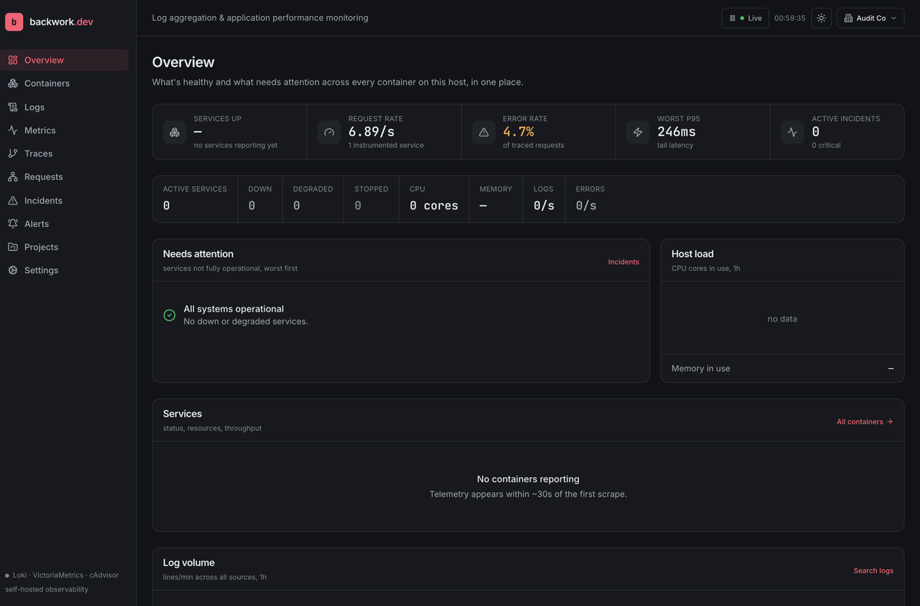
Task: Click the Overview page heading
Action: click(x=183, y=62)
